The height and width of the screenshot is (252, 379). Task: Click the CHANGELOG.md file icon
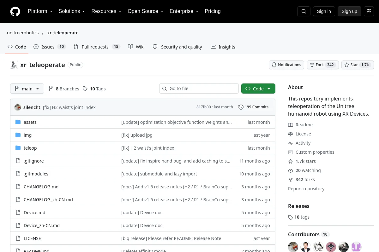coord(18,187)
